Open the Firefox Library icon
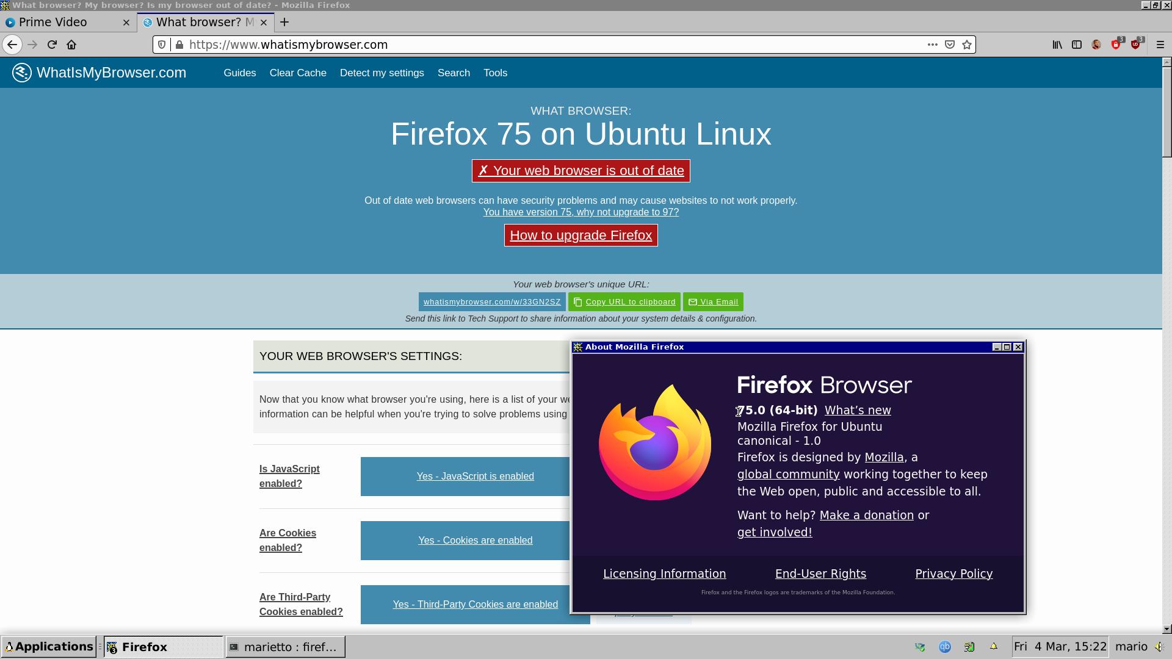The height and width of the screenshot is (659, 1172). [1057, 44]
